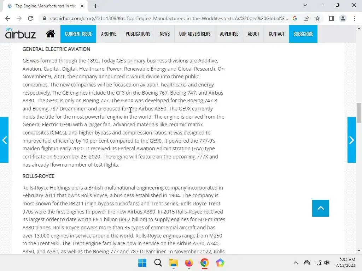Open the SP's Airbuz logo link
The width and height of the screenshot is (362, 271).
click(20, 33)
